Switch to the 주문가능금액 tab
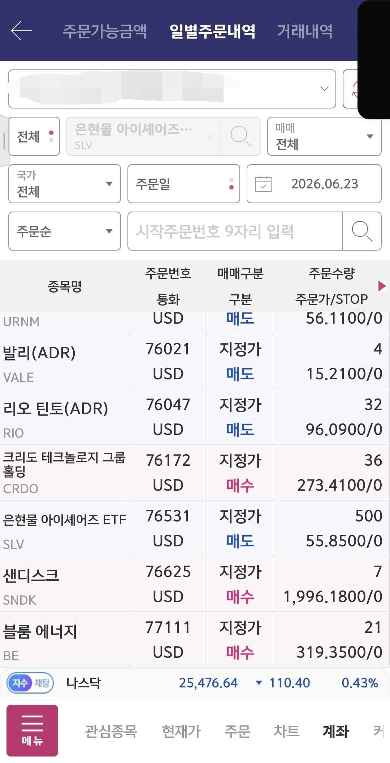The height and width of the screenshot is (763, 390). point(105,31)
